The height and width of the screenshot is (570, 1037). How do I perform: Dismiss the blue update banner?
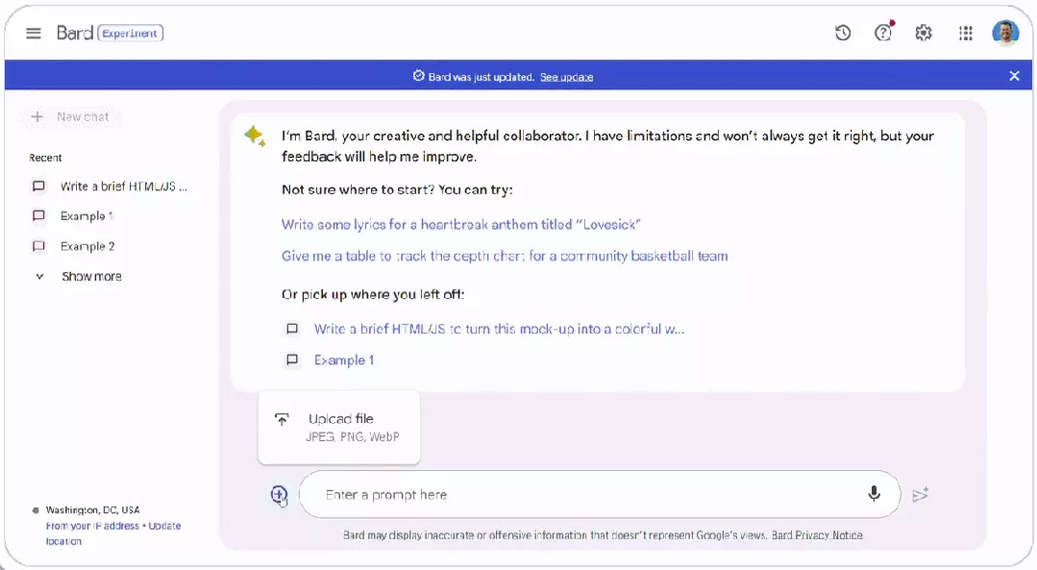[x=1015, y=76]
